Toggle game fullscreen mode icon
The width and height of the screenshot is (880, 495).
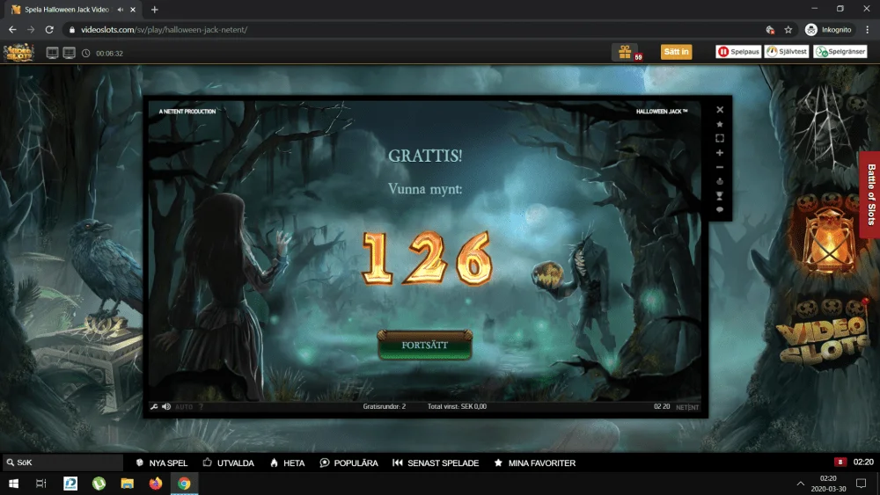tap(720, 138)
